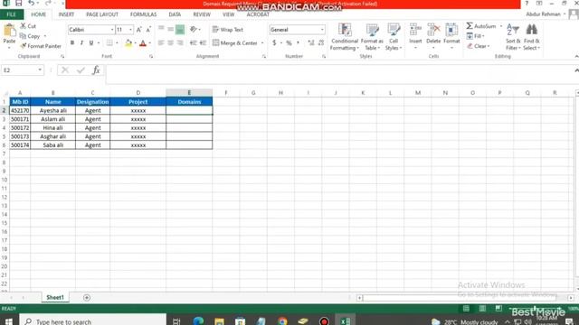Switch to the DATA tab
579x325 pixels.
(175, 14)
